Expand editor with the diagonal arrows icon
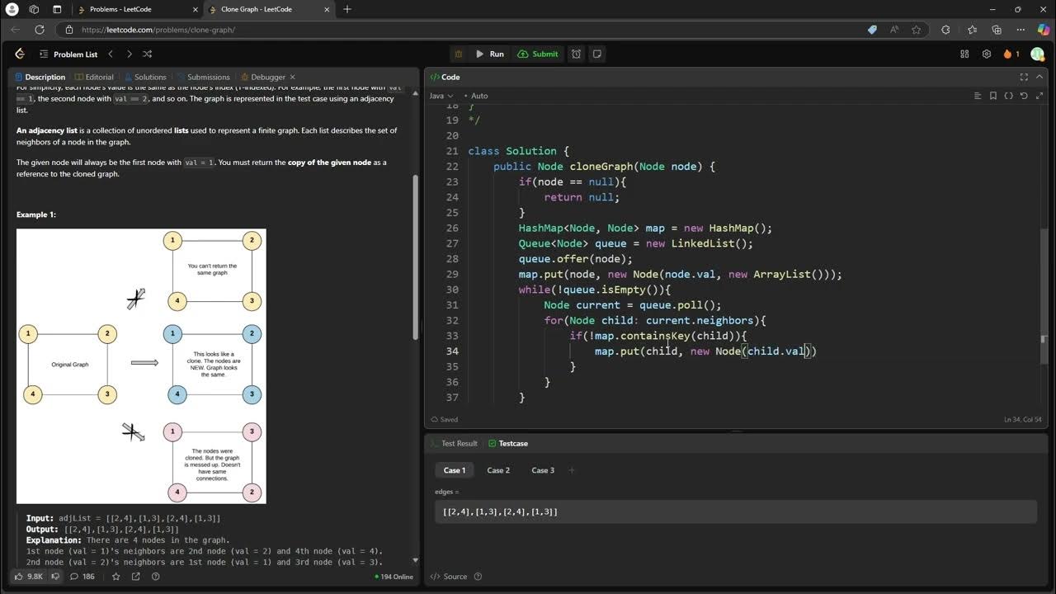1056x594 pixels. (1039, 96)
